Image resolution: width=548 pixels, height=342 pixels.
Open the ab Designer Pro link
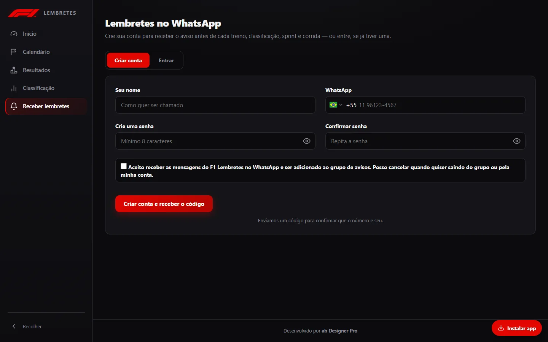(x=339, y=331)
